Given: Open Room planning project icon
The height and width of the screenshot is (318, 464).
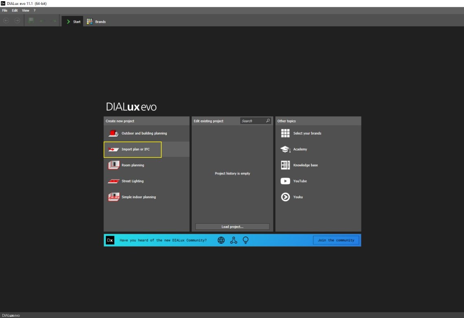Looking at the screenshot, I should coord(113,165).
